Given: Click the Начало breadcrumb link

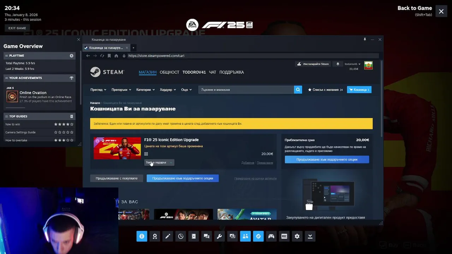Looking at the screenshot, I should pyautogui.click(x=95, y=103).
